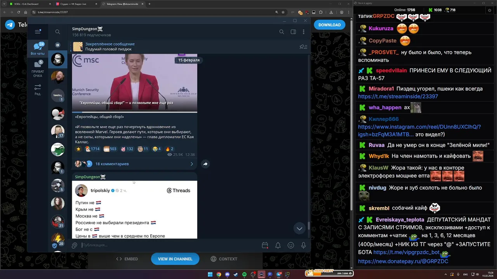Open pinned messages list icon
Image resolution: width=497 pixels, height=279 pixels.
click(x=303, y=47)
